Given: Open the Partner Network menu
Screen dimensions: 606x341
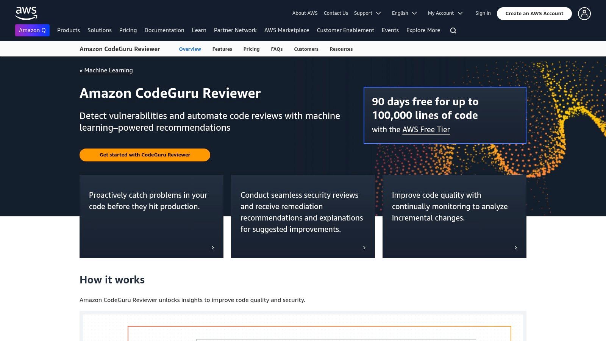Looking at the screenshot, I should pyautogui.click(x=235, y=30).
